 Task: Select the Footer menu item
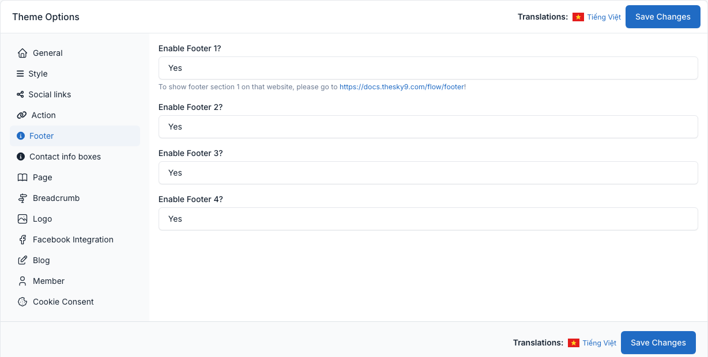click(75, 136)
